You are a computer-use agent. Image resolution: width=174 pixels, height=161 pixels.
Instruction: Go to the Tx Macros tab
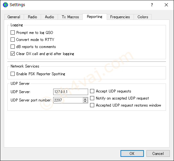click(70, 17)
